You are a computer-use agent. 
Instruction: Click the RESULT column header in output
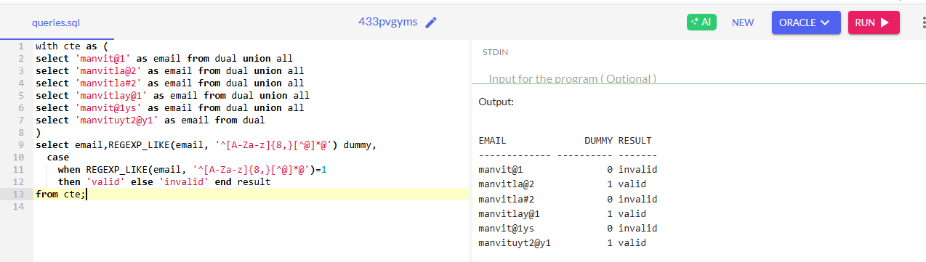pos(635,141)
